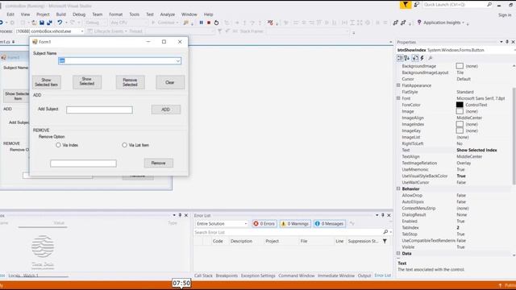Open the Properties panel window options dropdown

501,42
